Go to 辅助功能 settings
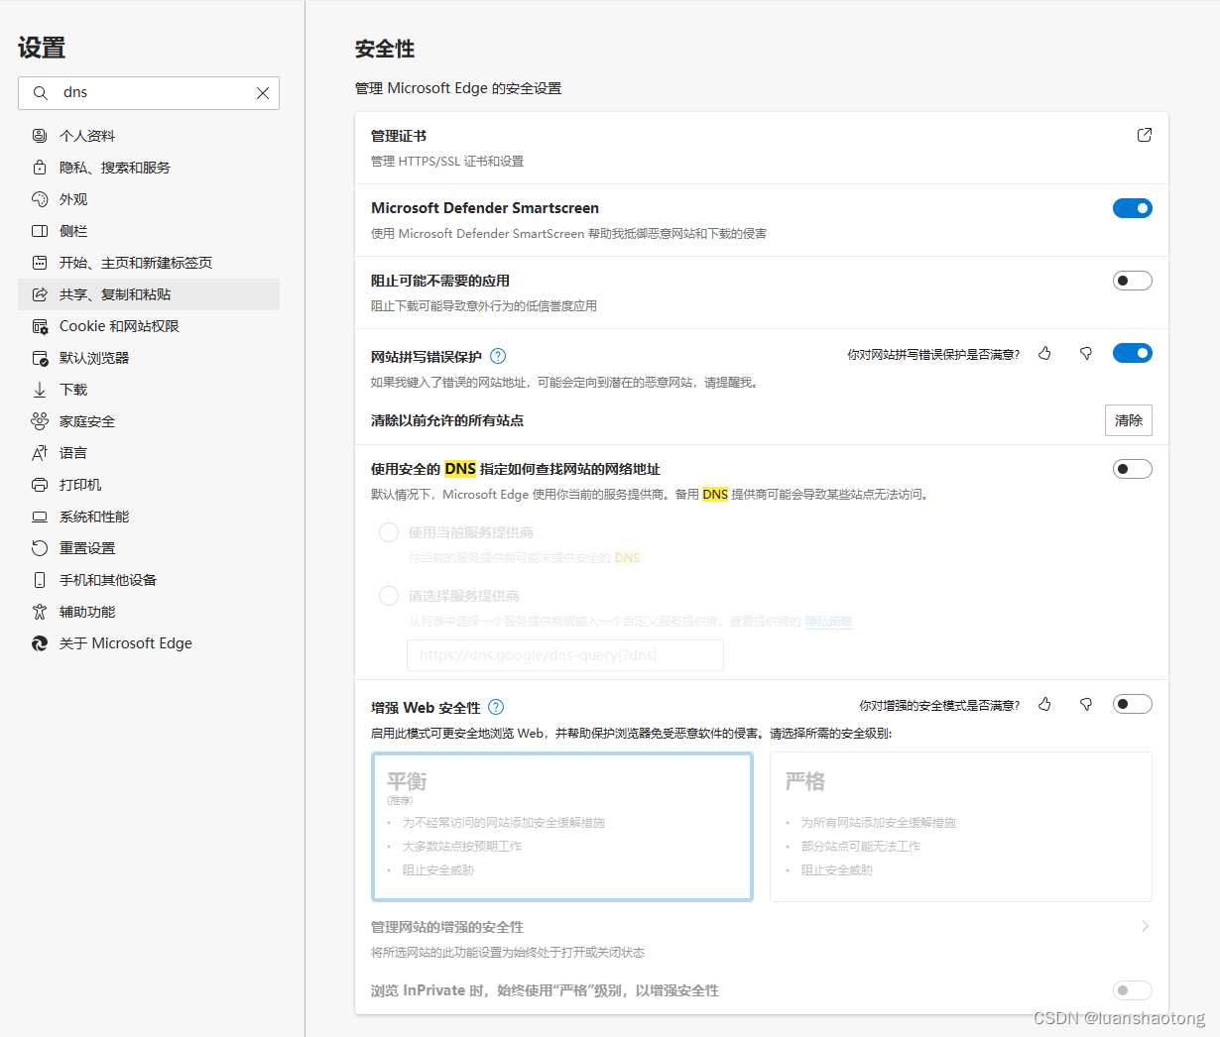Screen dimensions: 1220x1037 click(149, 612)
